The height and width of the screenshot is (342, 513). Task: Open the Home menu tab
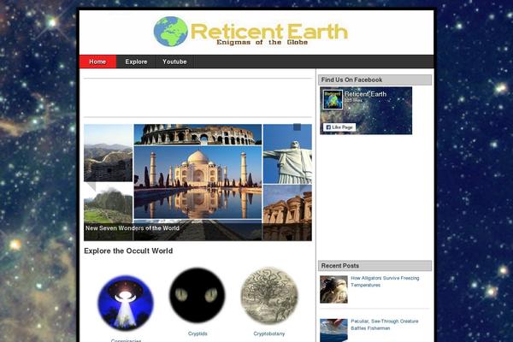97,62
